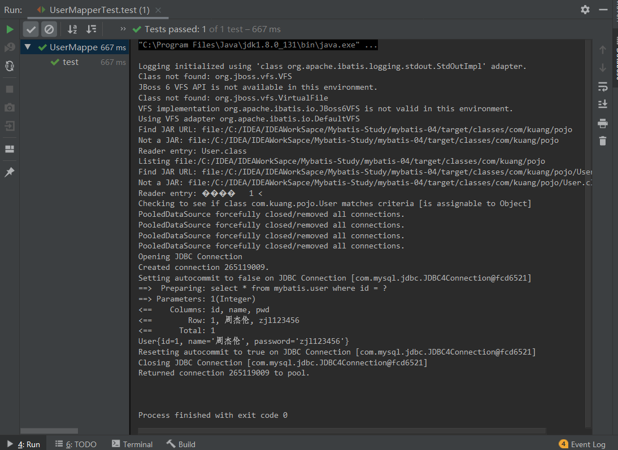The width and height of the screenshot is (618, 450).
Task: Open the Terminal tool window tab
Action: [x=132, y=444]
